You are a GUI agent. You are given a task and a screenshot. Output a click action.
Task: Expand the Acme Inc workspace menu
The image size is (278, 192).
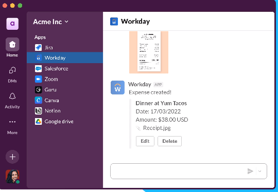coord(50,22)
